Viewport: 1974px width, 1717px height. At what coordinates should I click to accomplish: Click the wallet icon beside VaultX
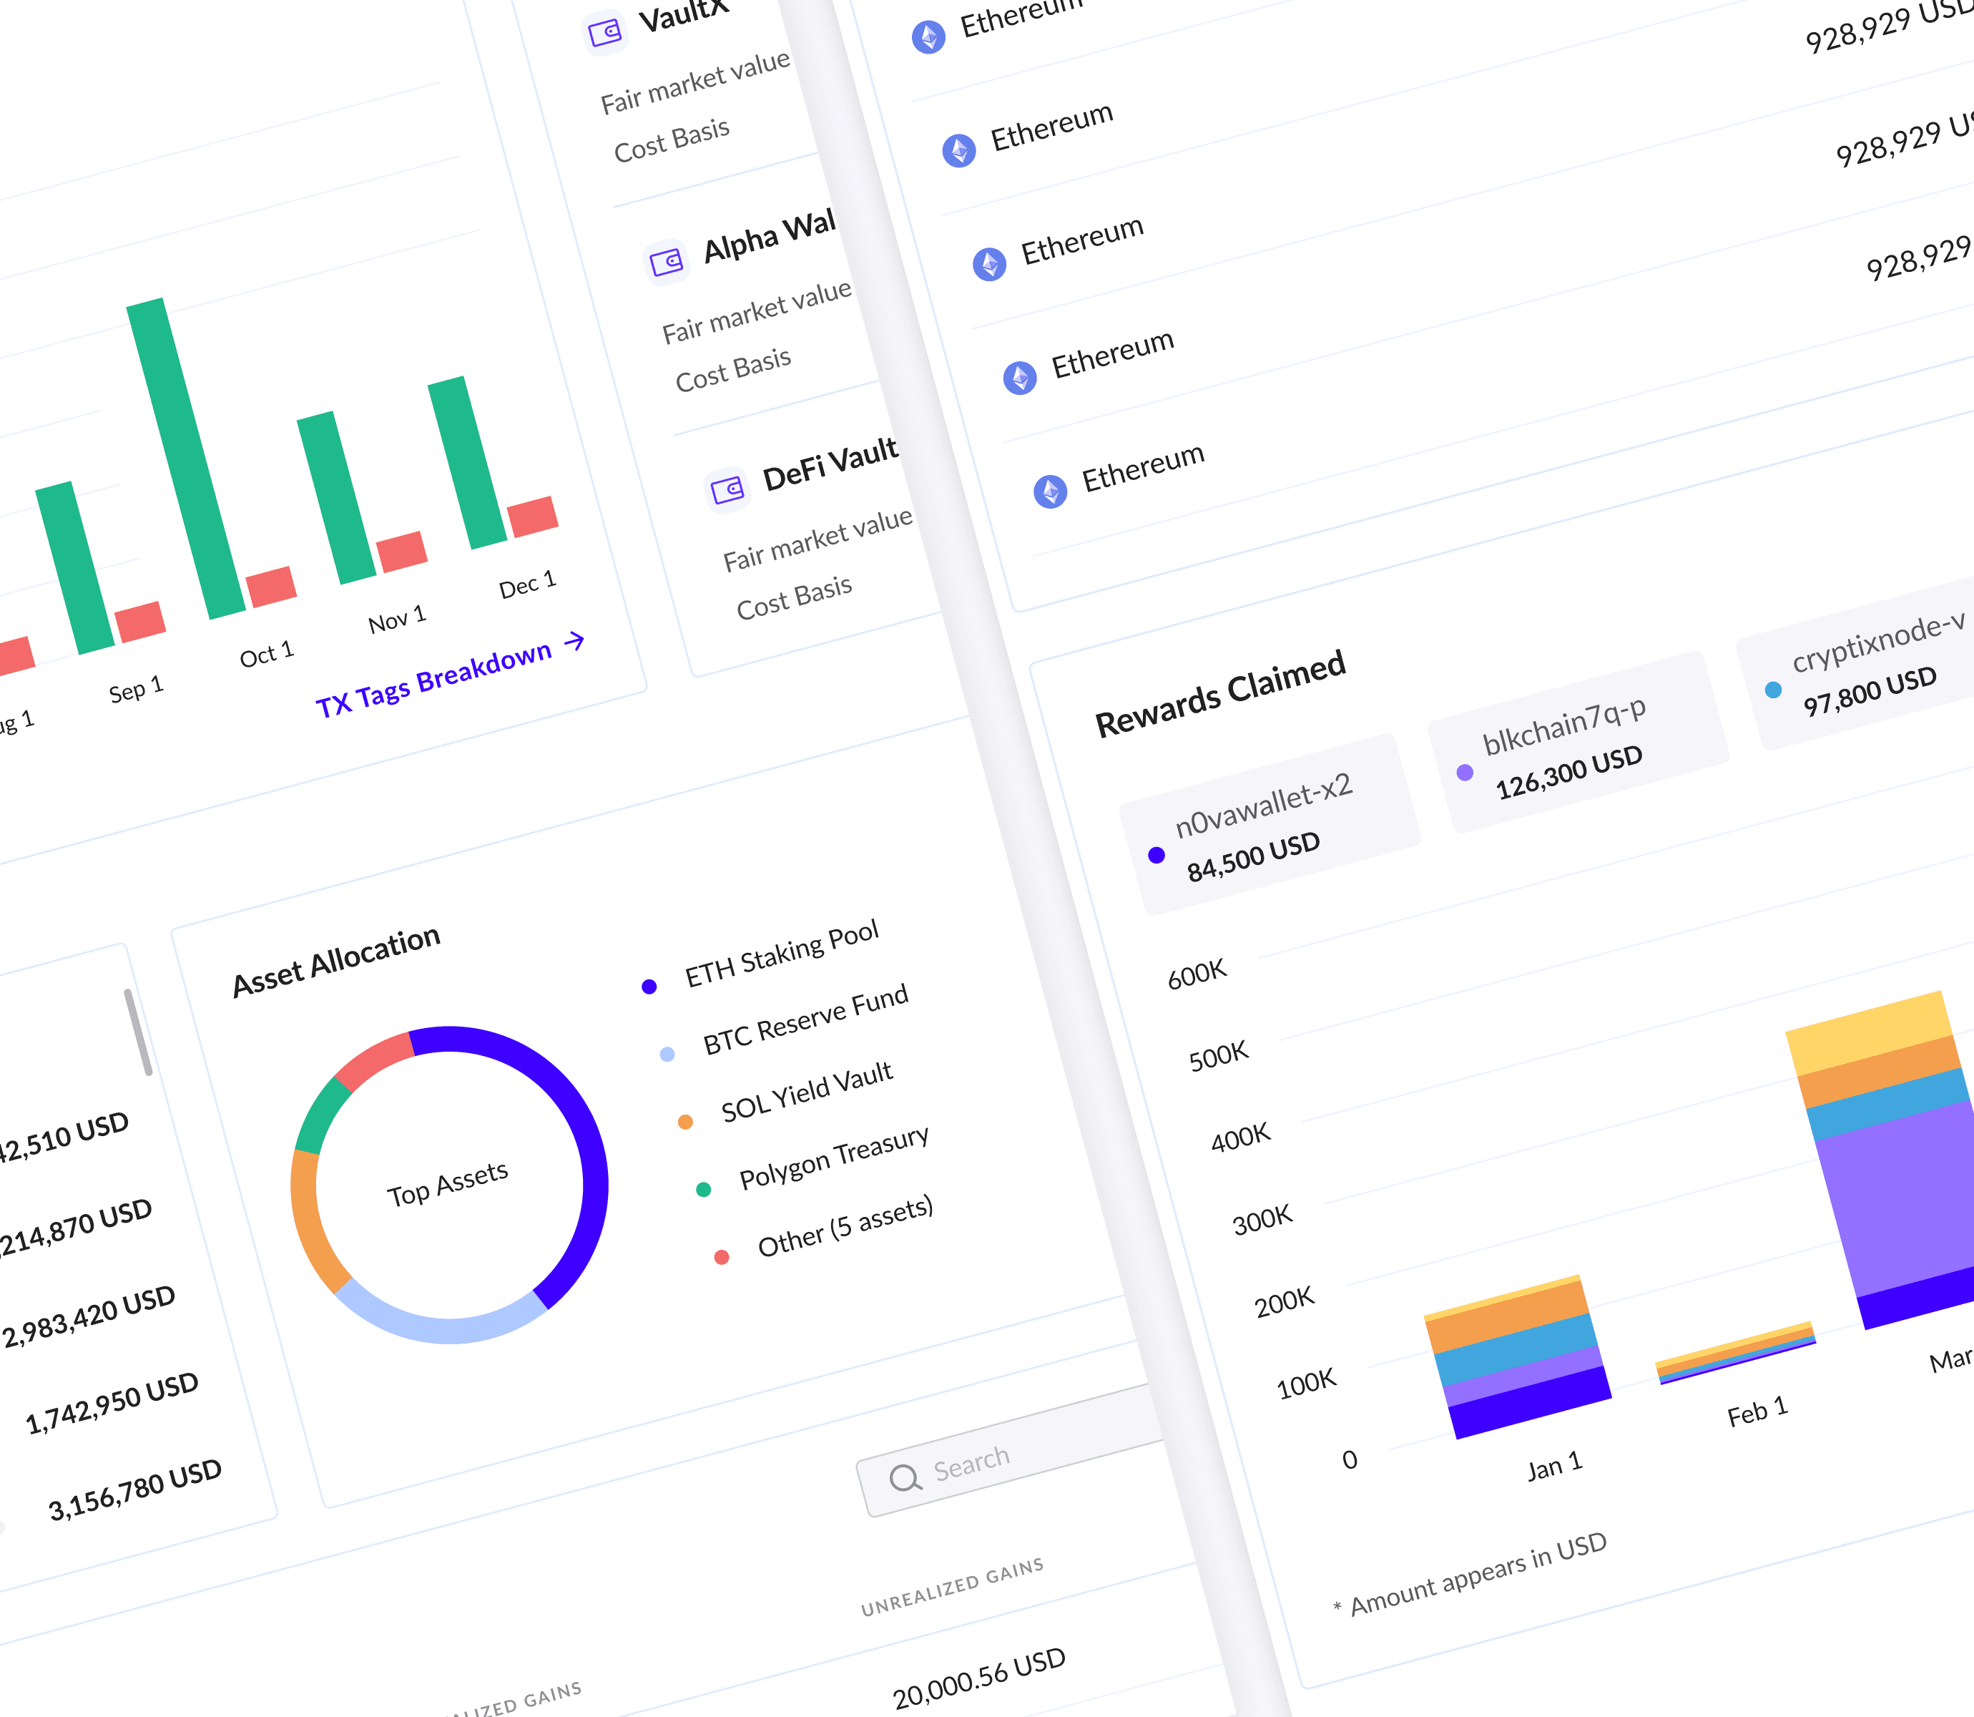(x=604, y=34)
